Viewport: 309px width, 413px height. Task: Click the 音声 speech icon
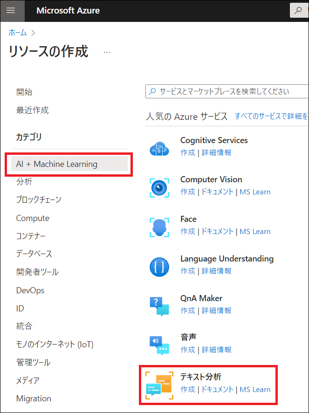159,346
